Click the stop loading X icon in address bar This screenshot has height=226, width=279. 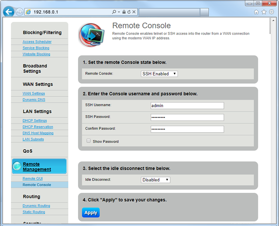click(134, 12)
